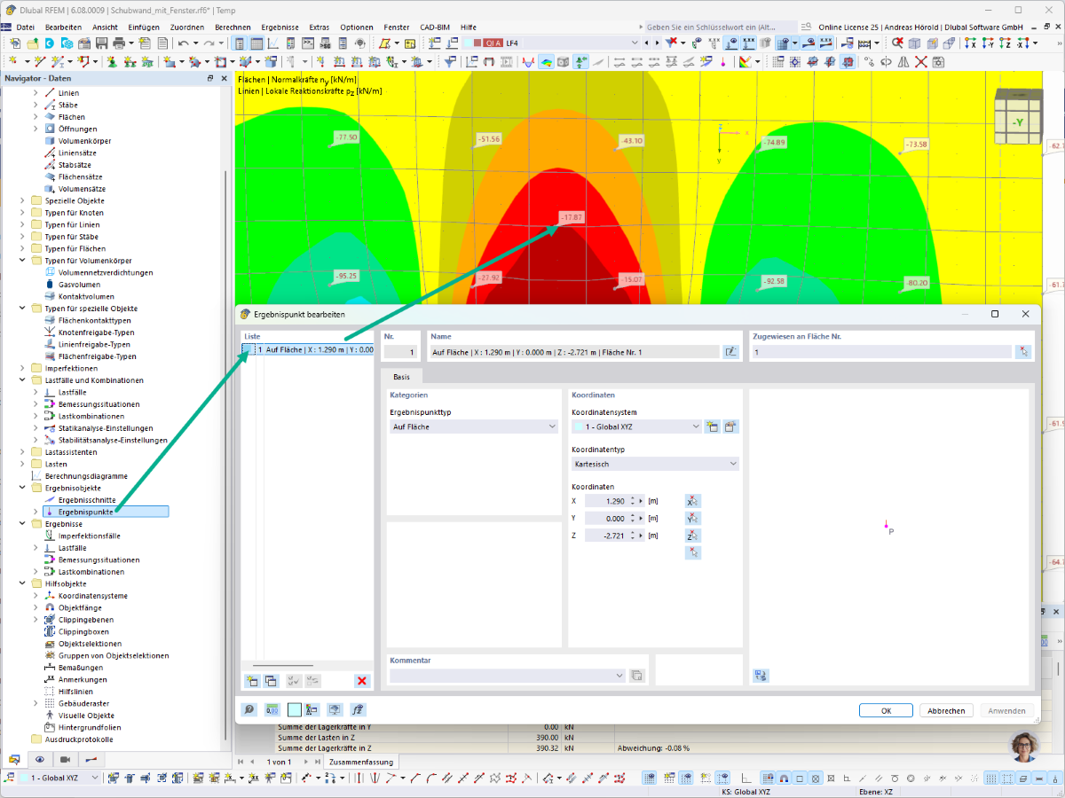Open the load case LF4 dropdown in toolbar
This screenshot has width=1065, height=798.
pos(633,43)
